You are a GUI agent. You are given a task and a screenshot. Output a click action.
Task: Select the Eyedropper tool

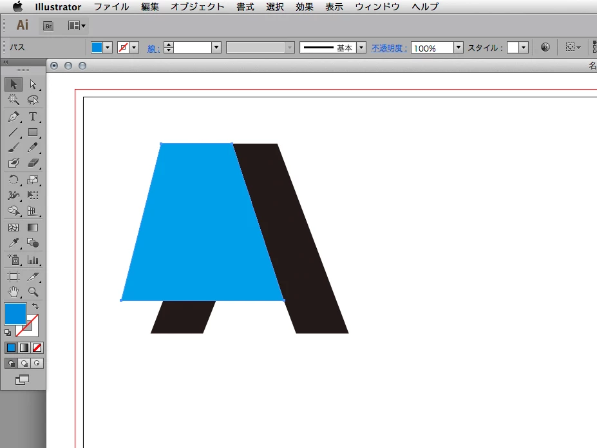coord(14,243)
